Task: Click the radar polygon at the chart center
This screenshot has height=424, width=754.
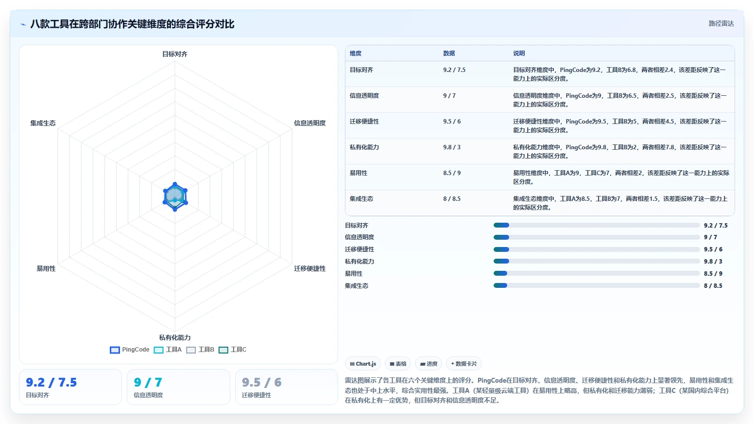Action: click(175, 196)
